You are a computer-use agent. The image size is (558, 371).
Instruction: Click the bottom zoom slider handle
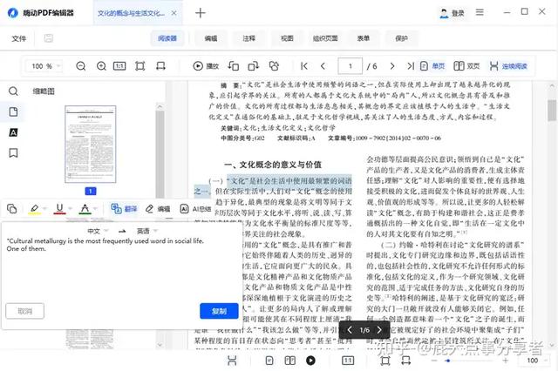tap(447, 361)
